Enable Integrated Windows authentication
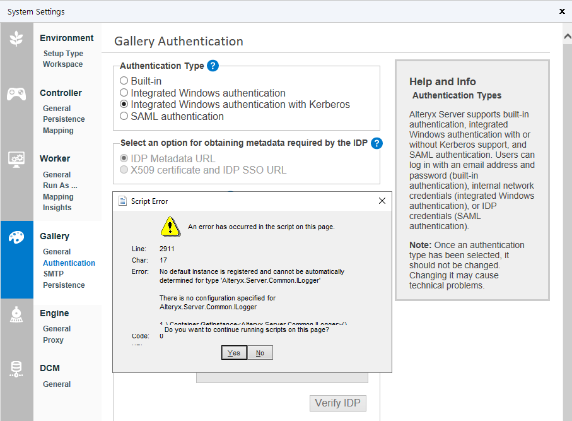572x421 pixels. pyautogui.click(x=124, y=92)
